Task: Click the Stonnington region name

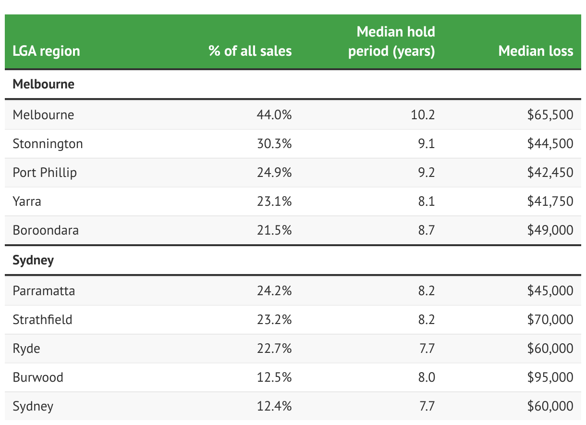Action: tap(48, 144)
